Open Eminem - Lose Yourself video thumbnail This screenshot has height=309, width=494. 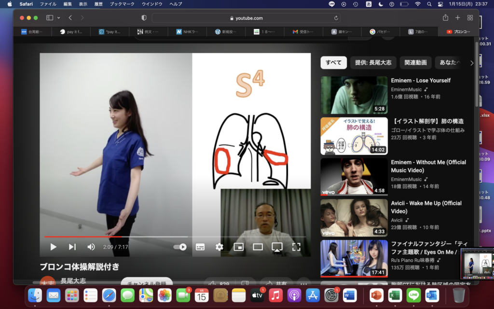pos(354,95)
